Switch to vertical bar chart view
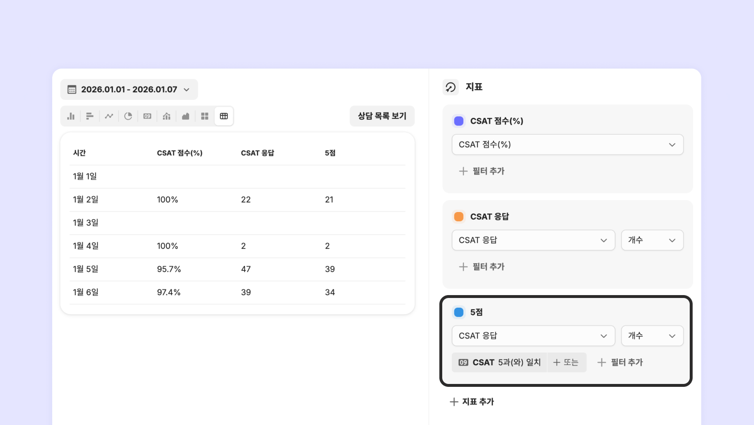This screenshot has height=425, width=754. [71, 116]
